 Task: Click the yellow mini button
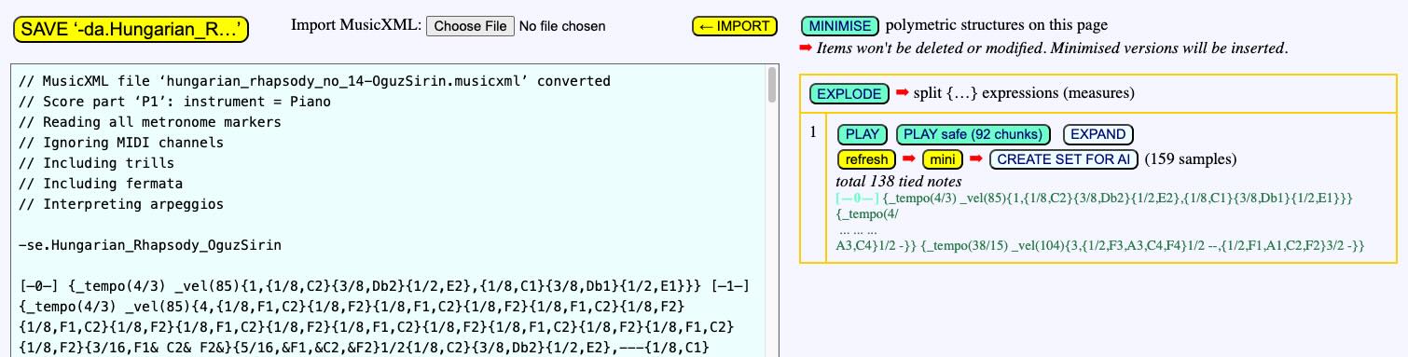click(943, 159)
